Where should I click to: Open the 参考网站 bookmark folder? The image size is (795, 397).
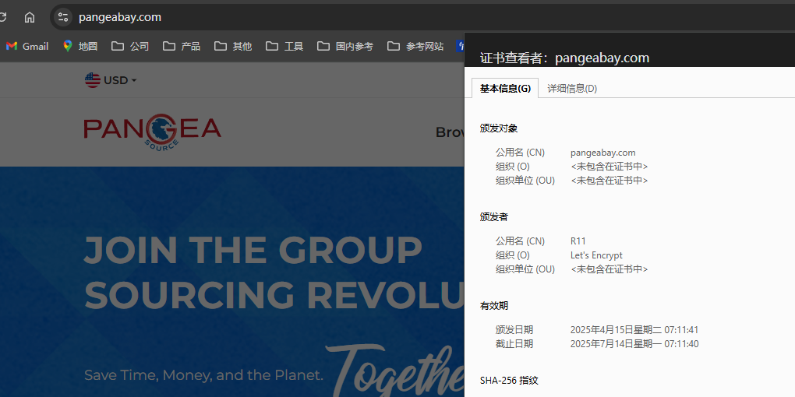[x=415, y=46]
